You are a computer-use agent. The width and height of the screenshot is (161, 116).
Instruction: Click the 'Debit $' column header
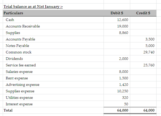pos(117,13)
